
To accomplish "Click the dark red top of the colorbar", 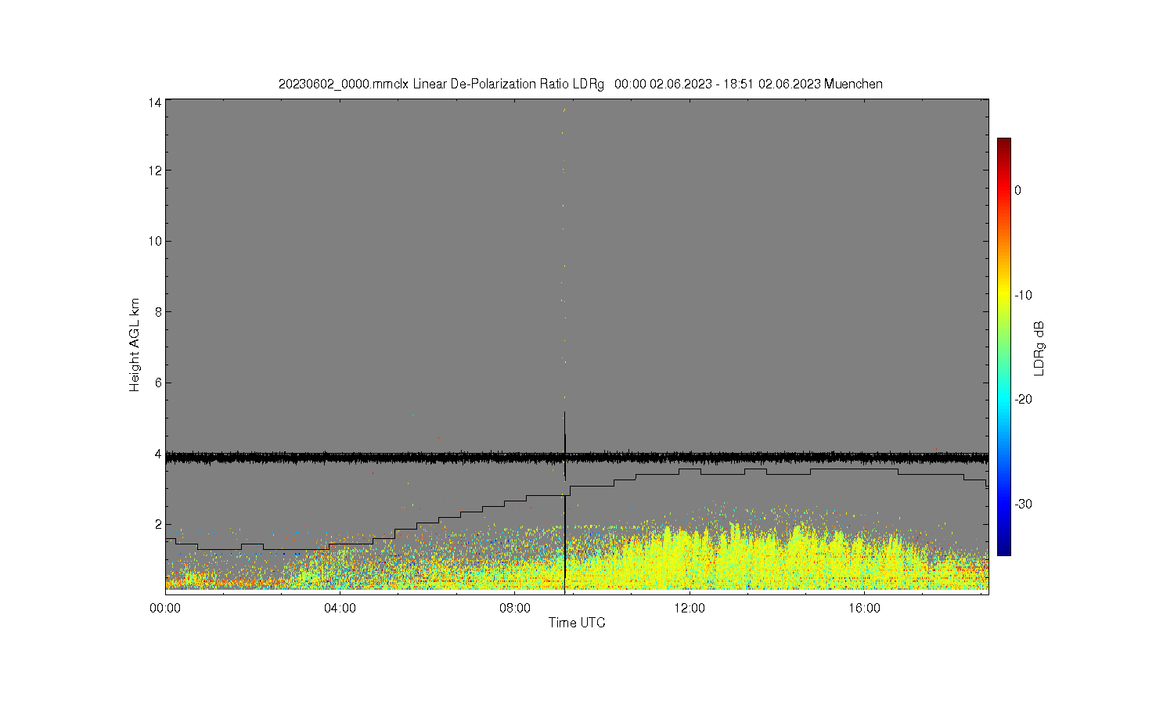I will point(1003,143).
